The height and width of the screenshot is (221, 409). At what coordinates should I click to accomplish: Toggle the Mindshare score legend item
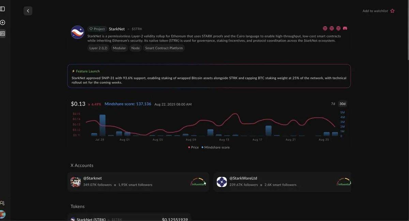(216, 147)
